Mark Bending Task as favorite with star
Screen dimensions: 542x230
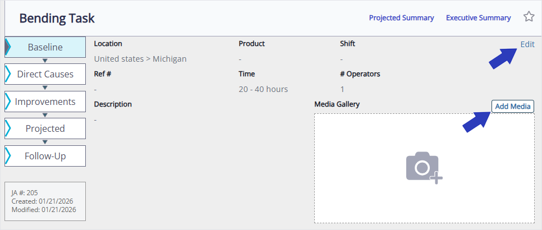pyautogui.click(x=529, y=17)
